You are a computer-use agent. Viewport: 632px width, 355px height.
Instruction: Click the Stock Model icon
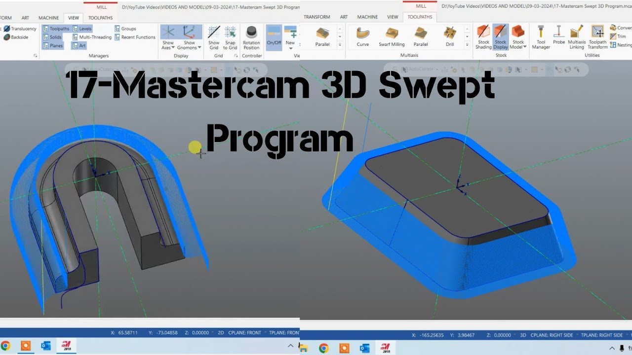coord(518,32)
